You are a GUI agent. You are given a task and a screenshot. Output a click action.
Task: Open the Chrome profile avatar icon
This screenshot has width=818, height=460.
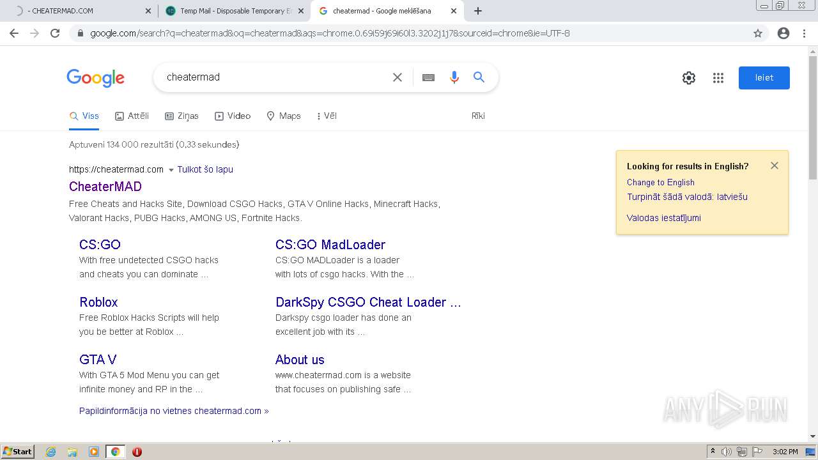[783, 33]
